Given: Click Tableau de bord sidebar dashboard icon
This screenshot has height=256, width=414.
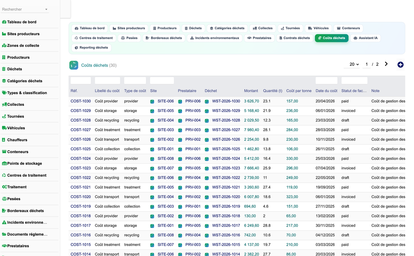Looking at the screenshot, I should pos(4,22).
